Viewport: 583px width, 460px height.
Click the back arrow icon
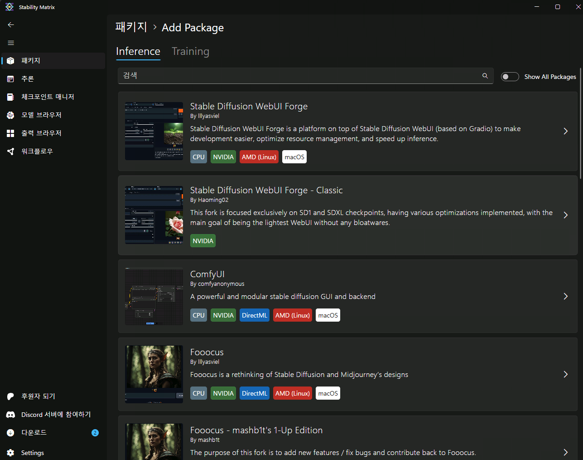coord(11,25)
